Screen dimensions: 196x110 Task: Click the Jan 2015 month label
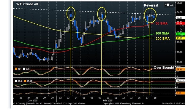(33, 101)
